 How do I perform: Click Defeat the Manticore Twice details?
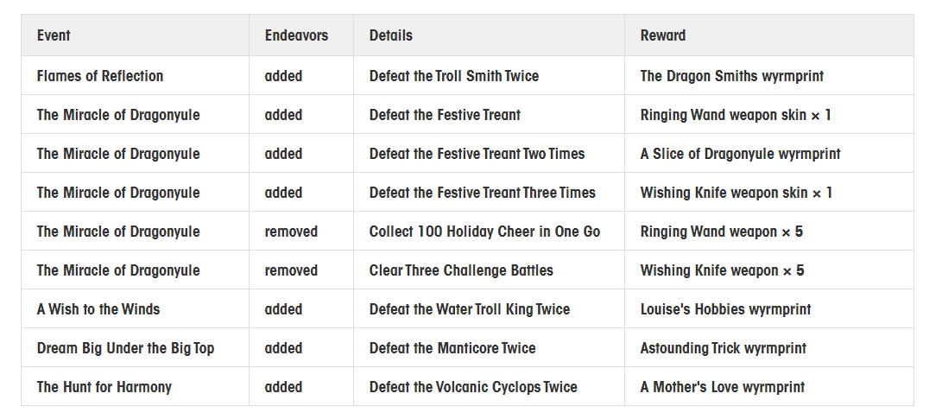pyautogui.click(x=452, y=348)
